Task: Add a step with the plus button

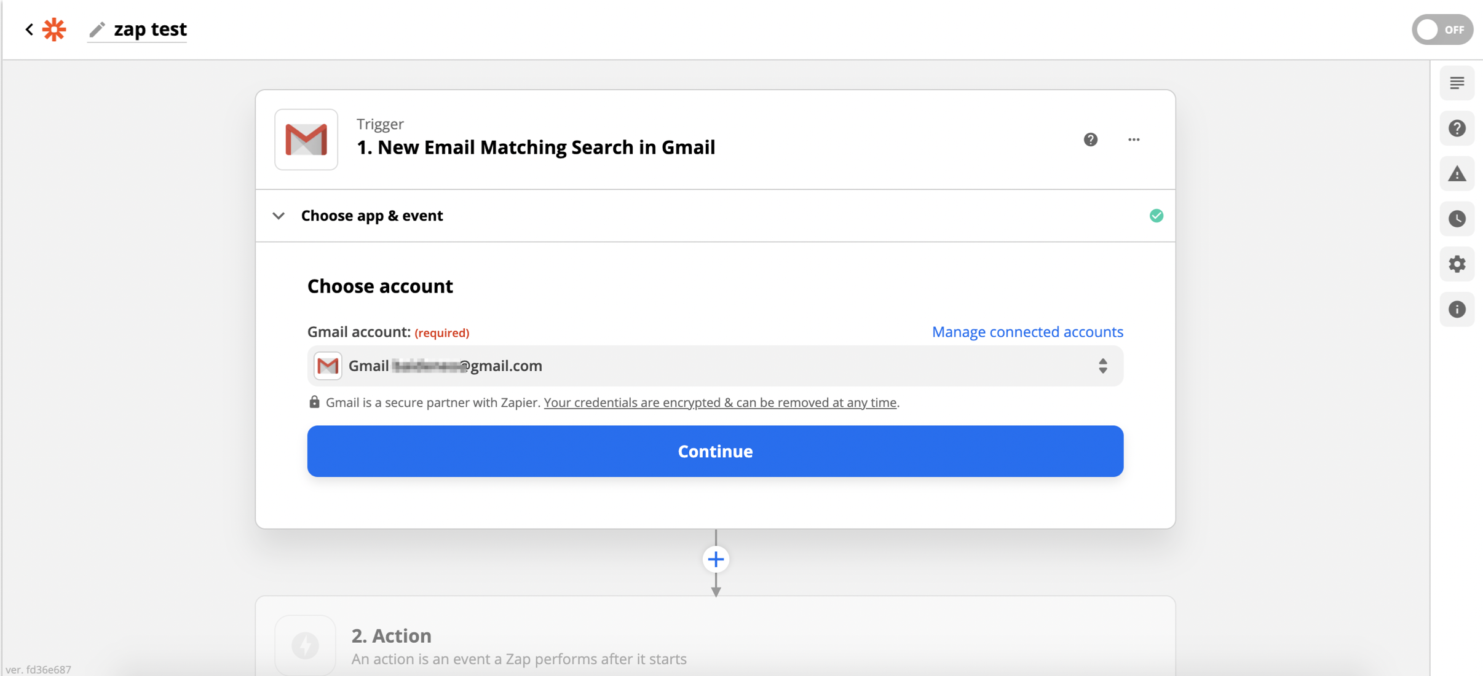Action: point(715,559)
